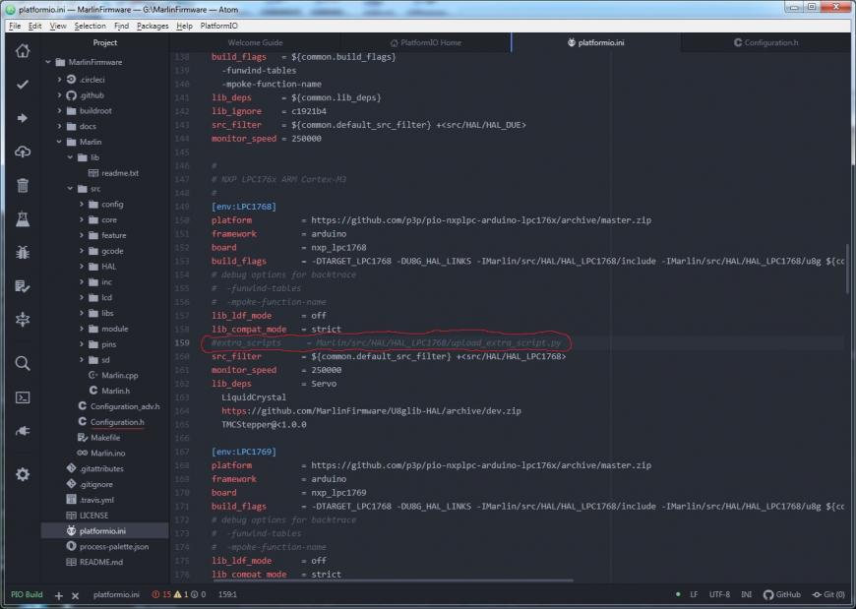This screenshot has height=609, width=856.
Task: Switch to the Welcome Guide tab
Action: [255, 42]
